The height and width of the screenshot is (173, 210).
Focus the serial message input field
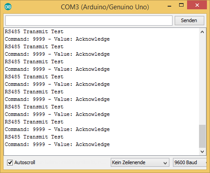(x=89, y=20)
